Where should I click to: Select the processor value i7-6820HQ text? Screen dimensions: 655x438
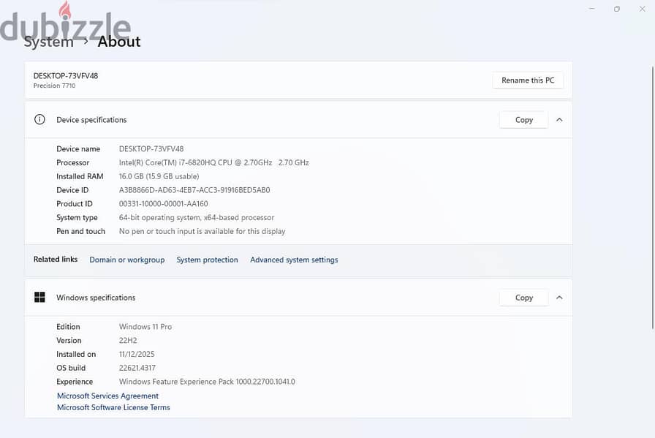pos(214,162)
